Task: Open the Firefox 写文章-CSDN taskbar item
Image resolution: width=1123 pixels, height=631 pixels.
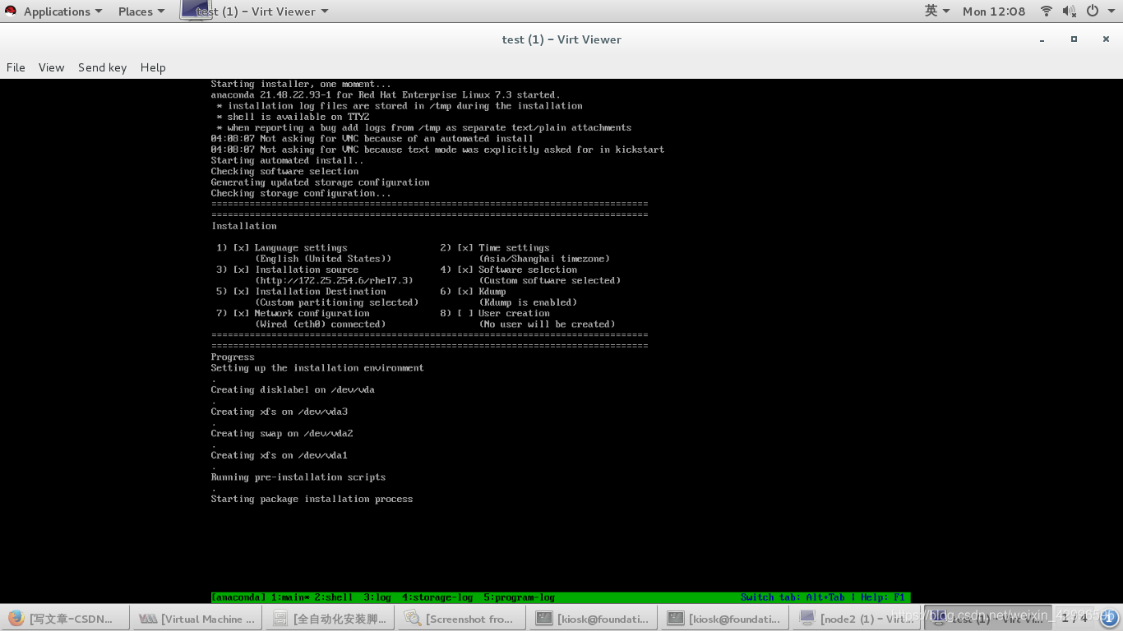Action: point(65,619)
